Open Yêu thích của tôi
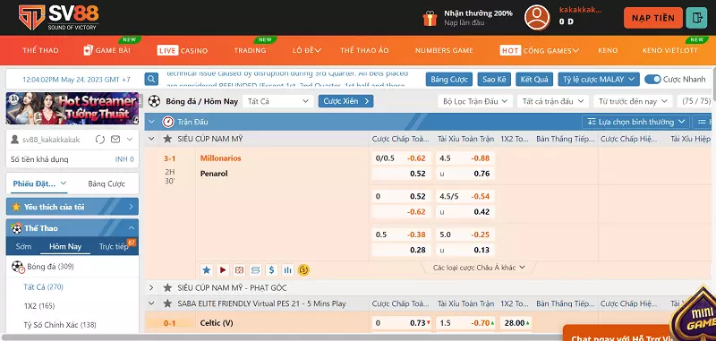This screenshot has height=341, width=716. click(72, 207)
